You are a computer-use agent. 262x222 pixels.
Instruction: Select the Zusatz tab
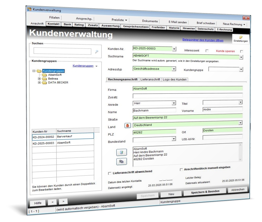coord(93,25)
